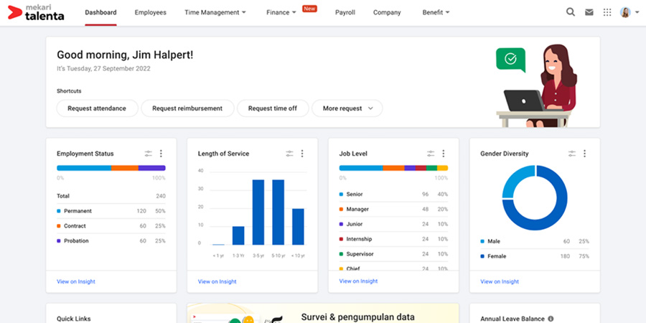Expand the More request dropdown
Screen dimensions: 646x323
click(347, 108)
